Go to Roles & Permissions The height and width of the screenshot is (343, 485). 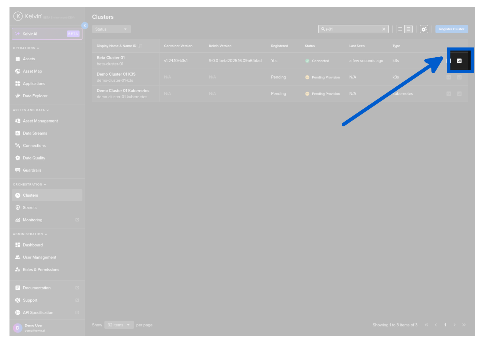41,270
